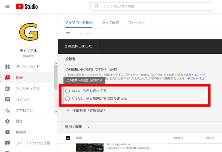The height and width of the screenshot is (152, 222).
Task: Click sidebar scroll up arrow
Action: pos(55,63)
